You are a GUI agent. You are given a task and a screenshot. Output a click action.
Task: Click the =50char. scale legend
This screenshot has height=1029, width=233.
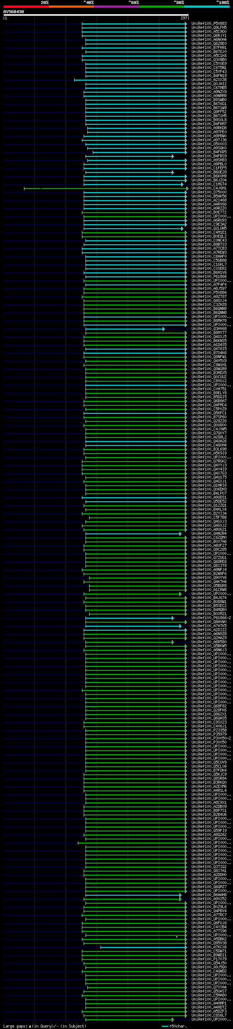pyautogui.click(x=174, y=1026)
